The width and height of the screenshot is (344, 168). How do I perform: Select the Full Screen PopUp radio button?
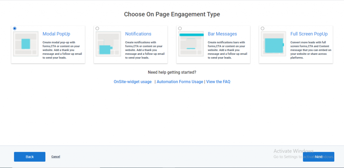(x=263, y=29)
